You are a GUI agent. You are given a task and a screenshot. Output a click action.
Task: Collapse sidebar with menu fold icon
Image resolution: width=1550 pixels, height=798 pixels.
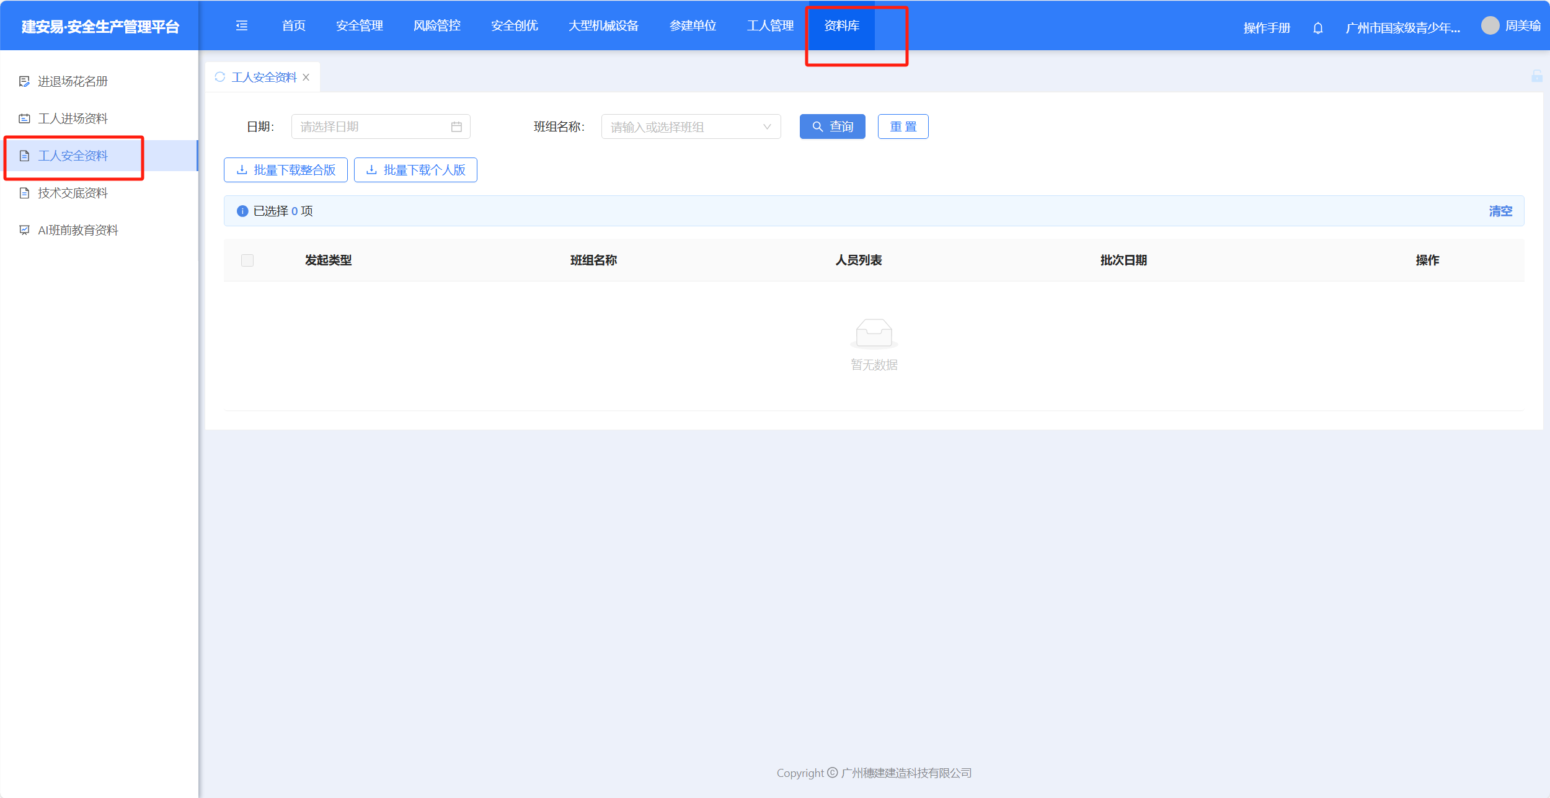click(242, 25)
